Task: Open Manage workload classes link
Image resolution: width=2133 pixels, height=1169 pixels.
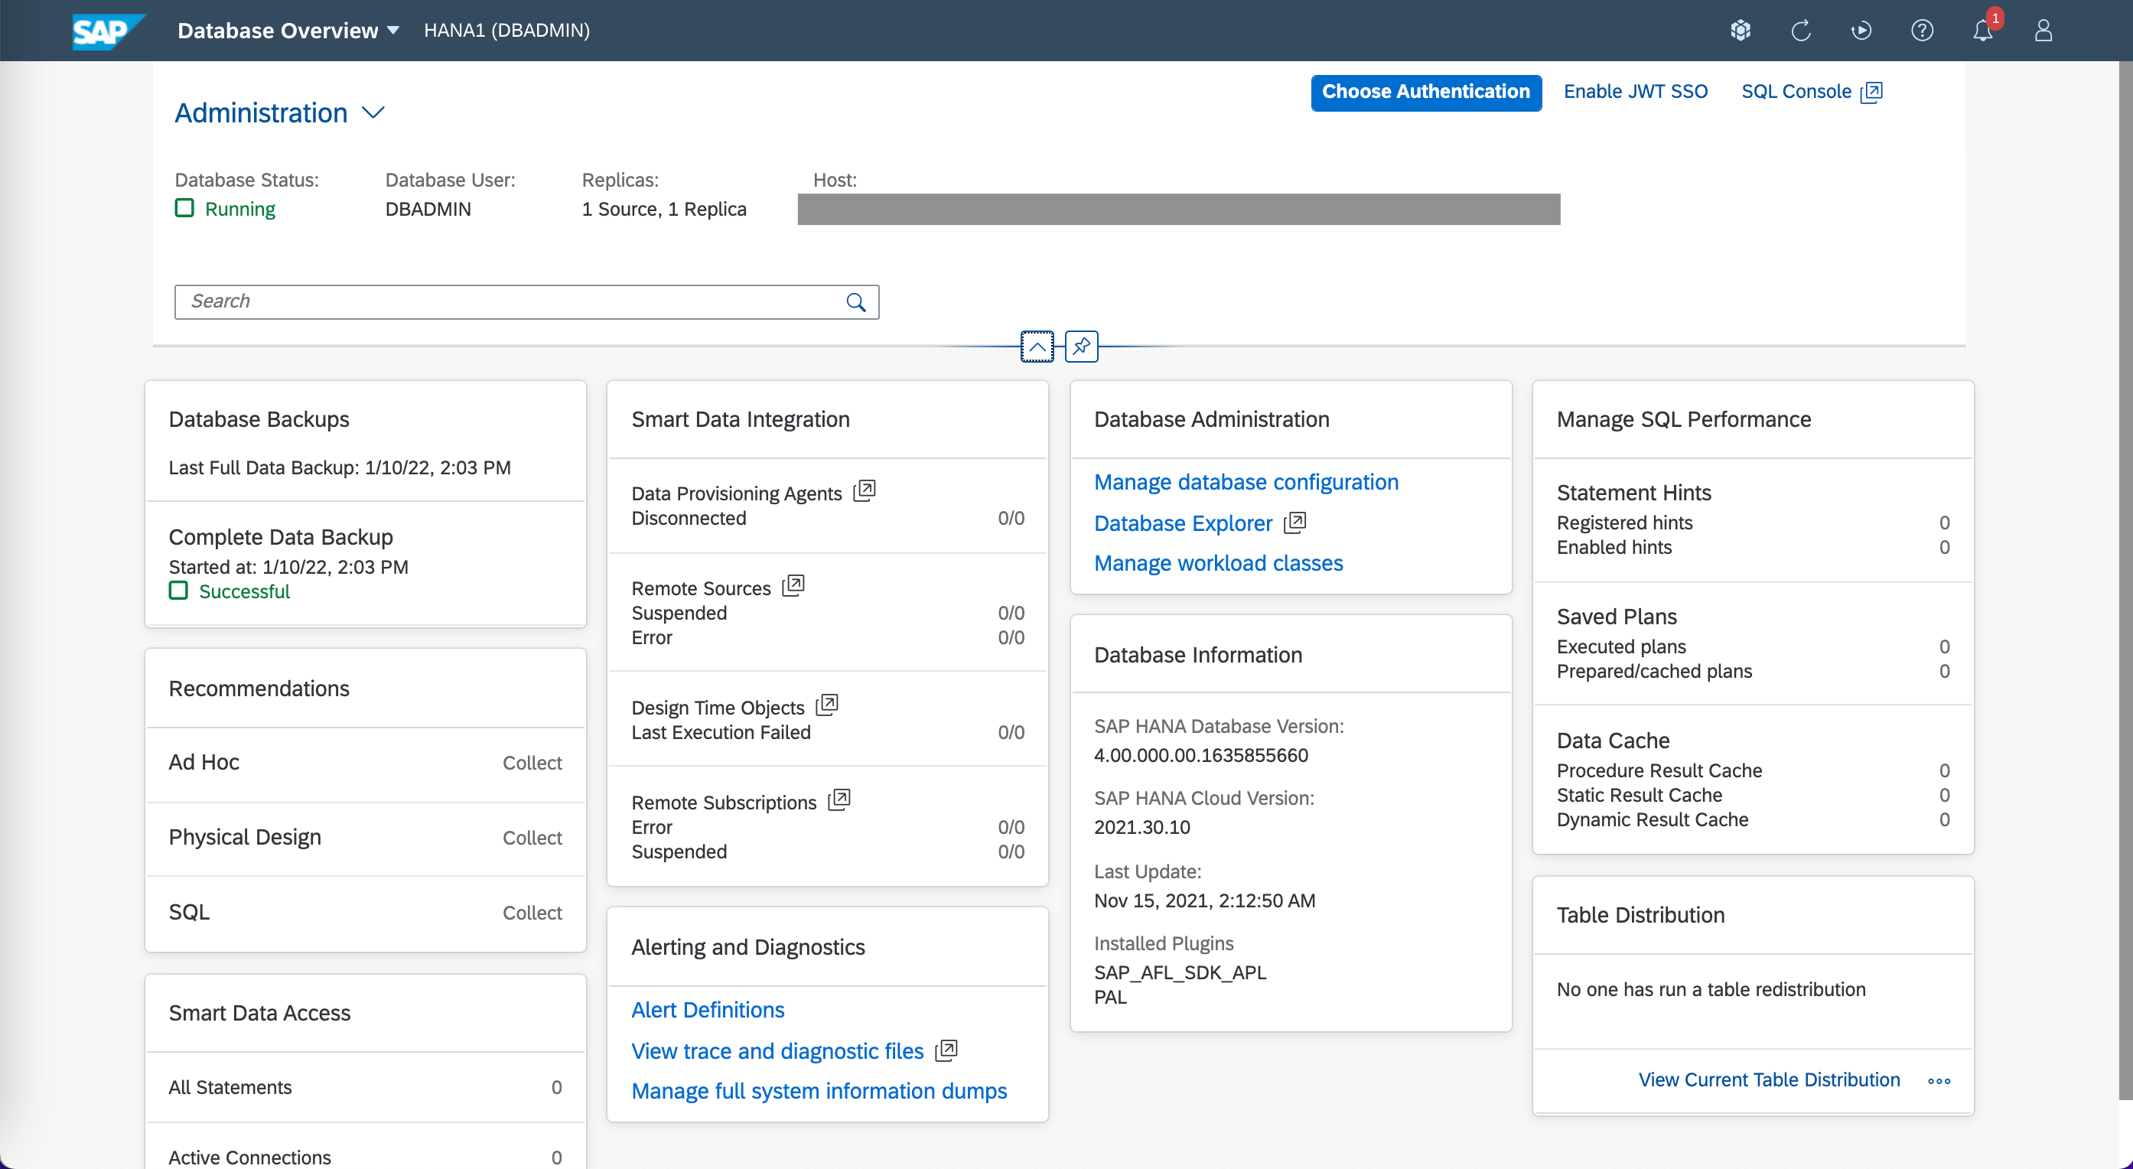Action: tap(1218, 563)
